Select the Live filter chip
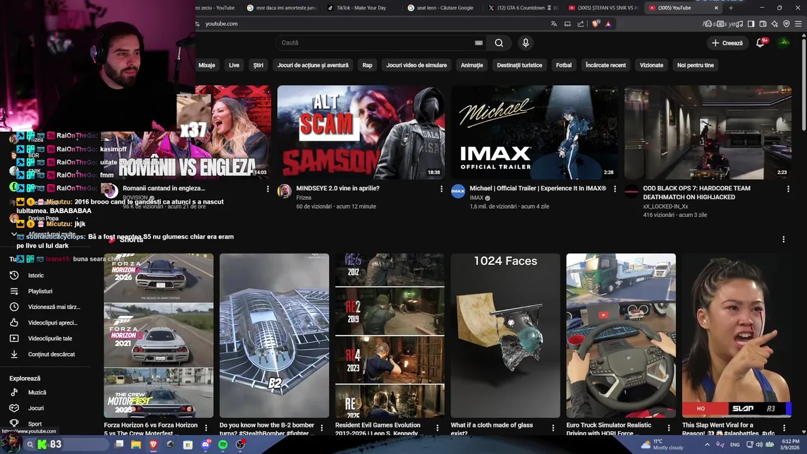807x454 pixels. pos(234,65)
